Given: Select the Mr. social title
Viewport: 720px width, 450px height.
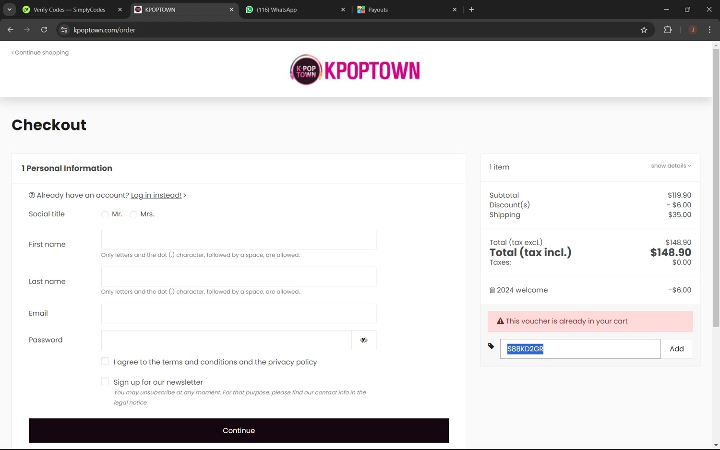Looking at the screenshot, I should click(105, 214).
